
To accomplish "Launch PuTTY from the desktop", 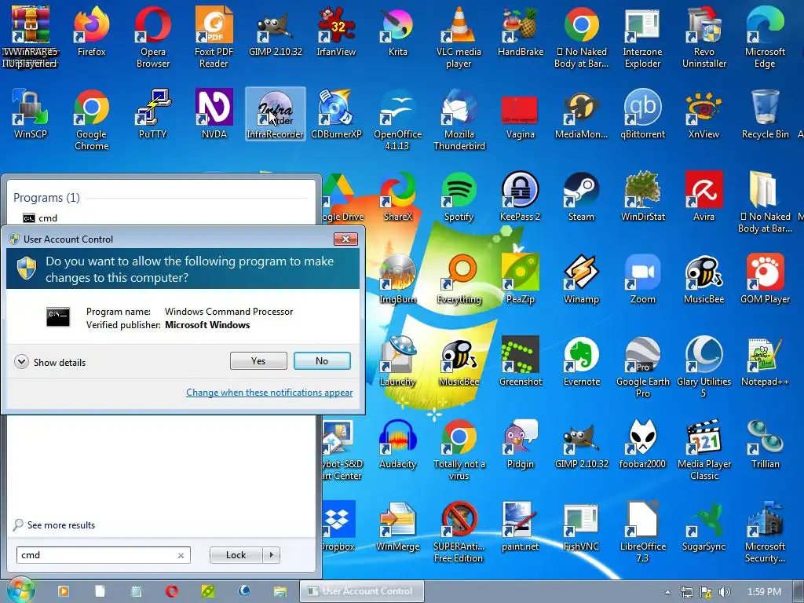I will pos(153,114).
